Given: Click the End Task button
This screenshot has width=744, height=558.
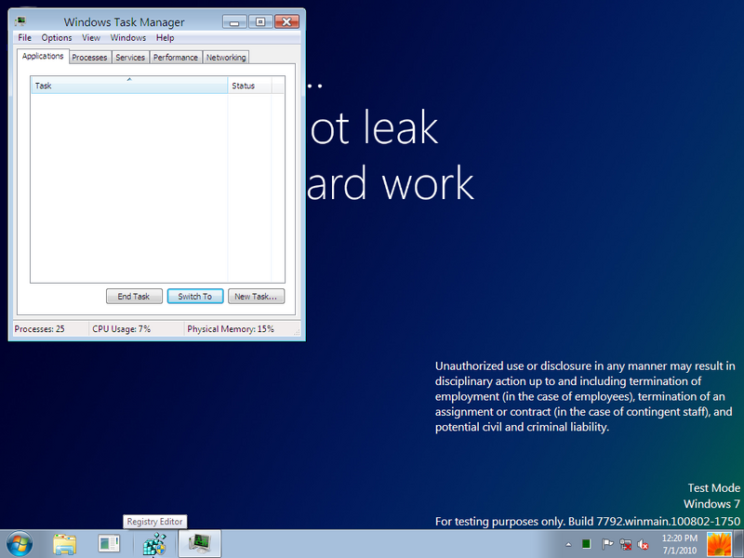Looking at the screenshot, I should (x=134, y=296).
